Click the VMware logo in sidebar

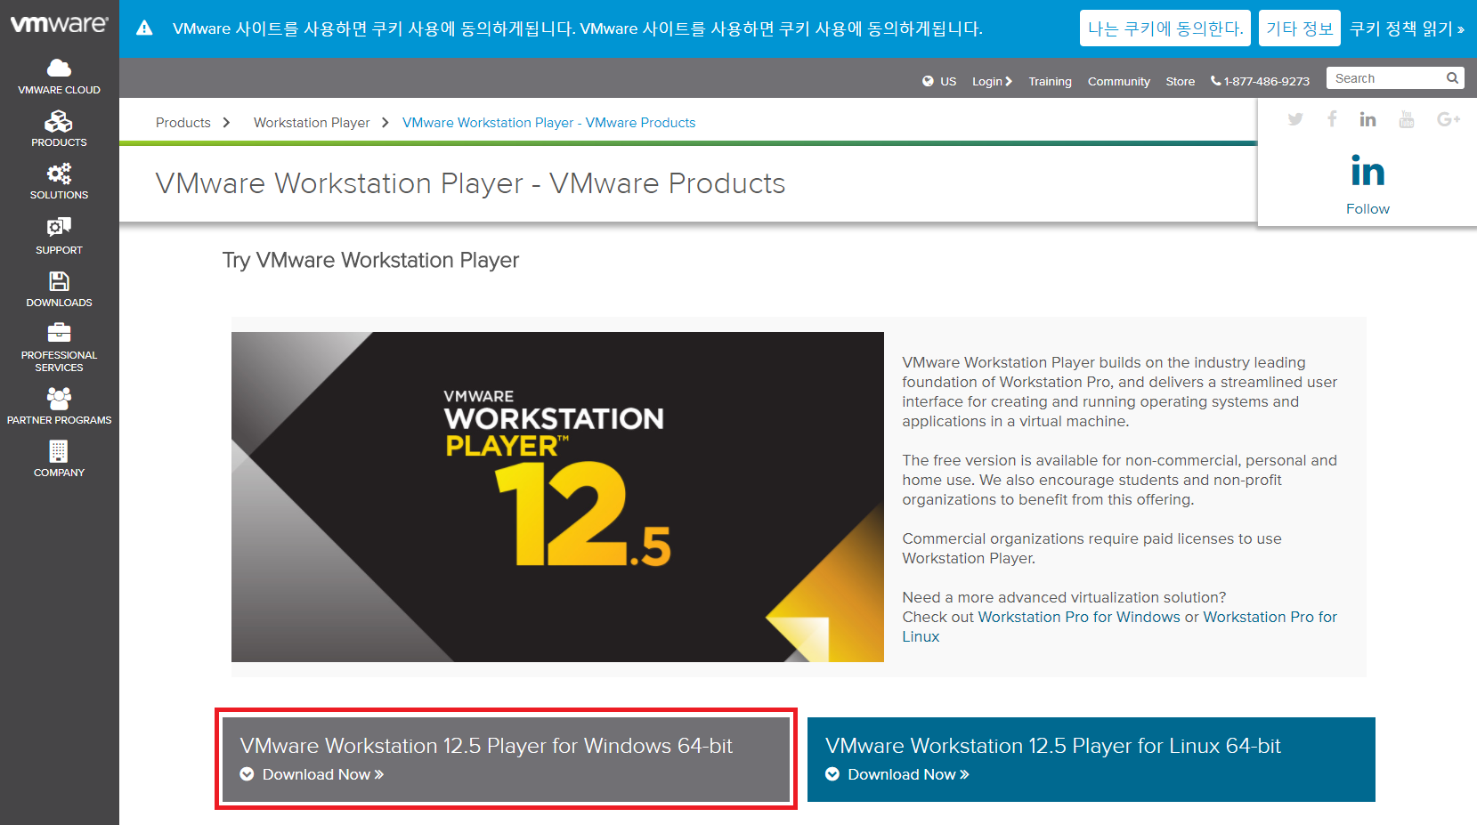pyautogui.click(x=59, y=24)
